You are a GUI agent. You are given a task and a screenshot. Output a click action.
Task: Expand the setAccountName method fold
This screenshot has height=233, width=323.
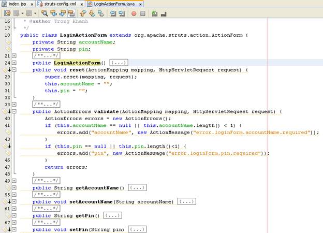[x=14, y=201]
